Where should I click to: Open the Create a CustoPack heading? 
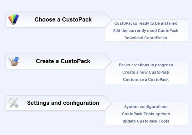pyautogui.click(x=63, y=61)
